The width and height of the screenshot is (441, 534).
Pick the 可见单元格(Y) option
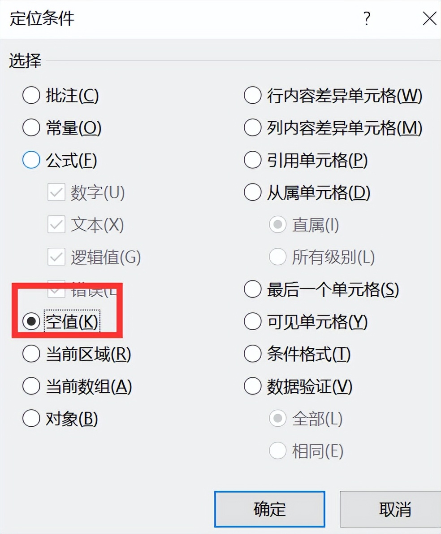click(x=253, y=322)
